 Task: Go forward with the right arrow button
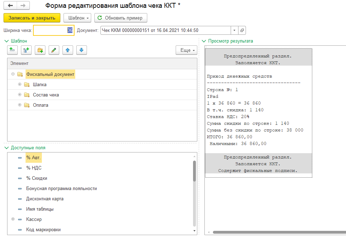(23, 6)
